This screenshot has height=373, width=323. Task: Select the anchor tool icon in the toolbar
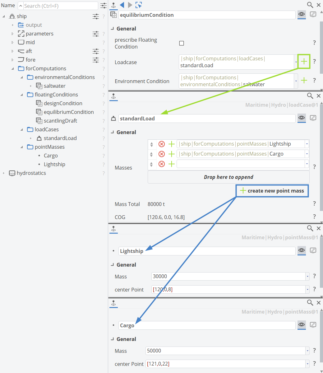pos(113,5)
